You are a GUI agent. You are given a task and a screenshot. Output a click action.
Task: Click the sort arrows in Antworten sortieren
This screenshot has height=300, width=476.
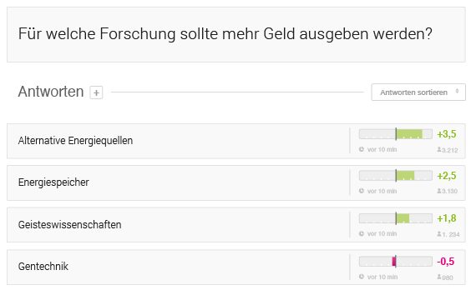tap(457, 91)
